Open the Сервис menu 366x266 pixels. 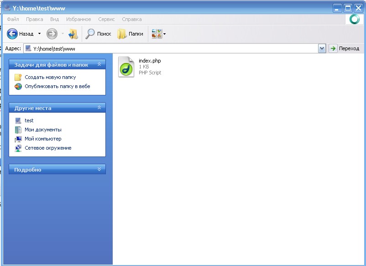(106, 19)
